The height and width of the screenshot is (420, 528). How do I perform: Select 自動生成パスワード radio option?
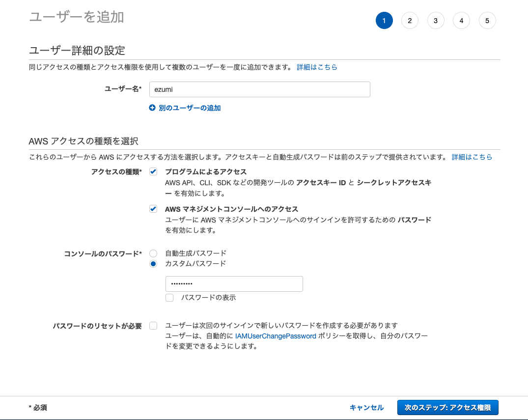coord(153,253)
